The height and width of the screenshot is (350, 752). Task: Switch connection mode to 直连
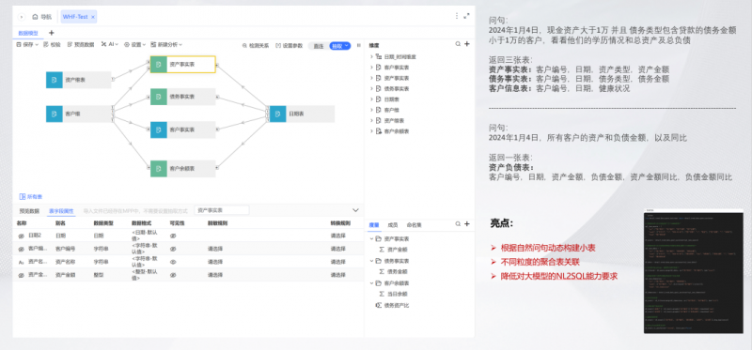click(319, 46)
